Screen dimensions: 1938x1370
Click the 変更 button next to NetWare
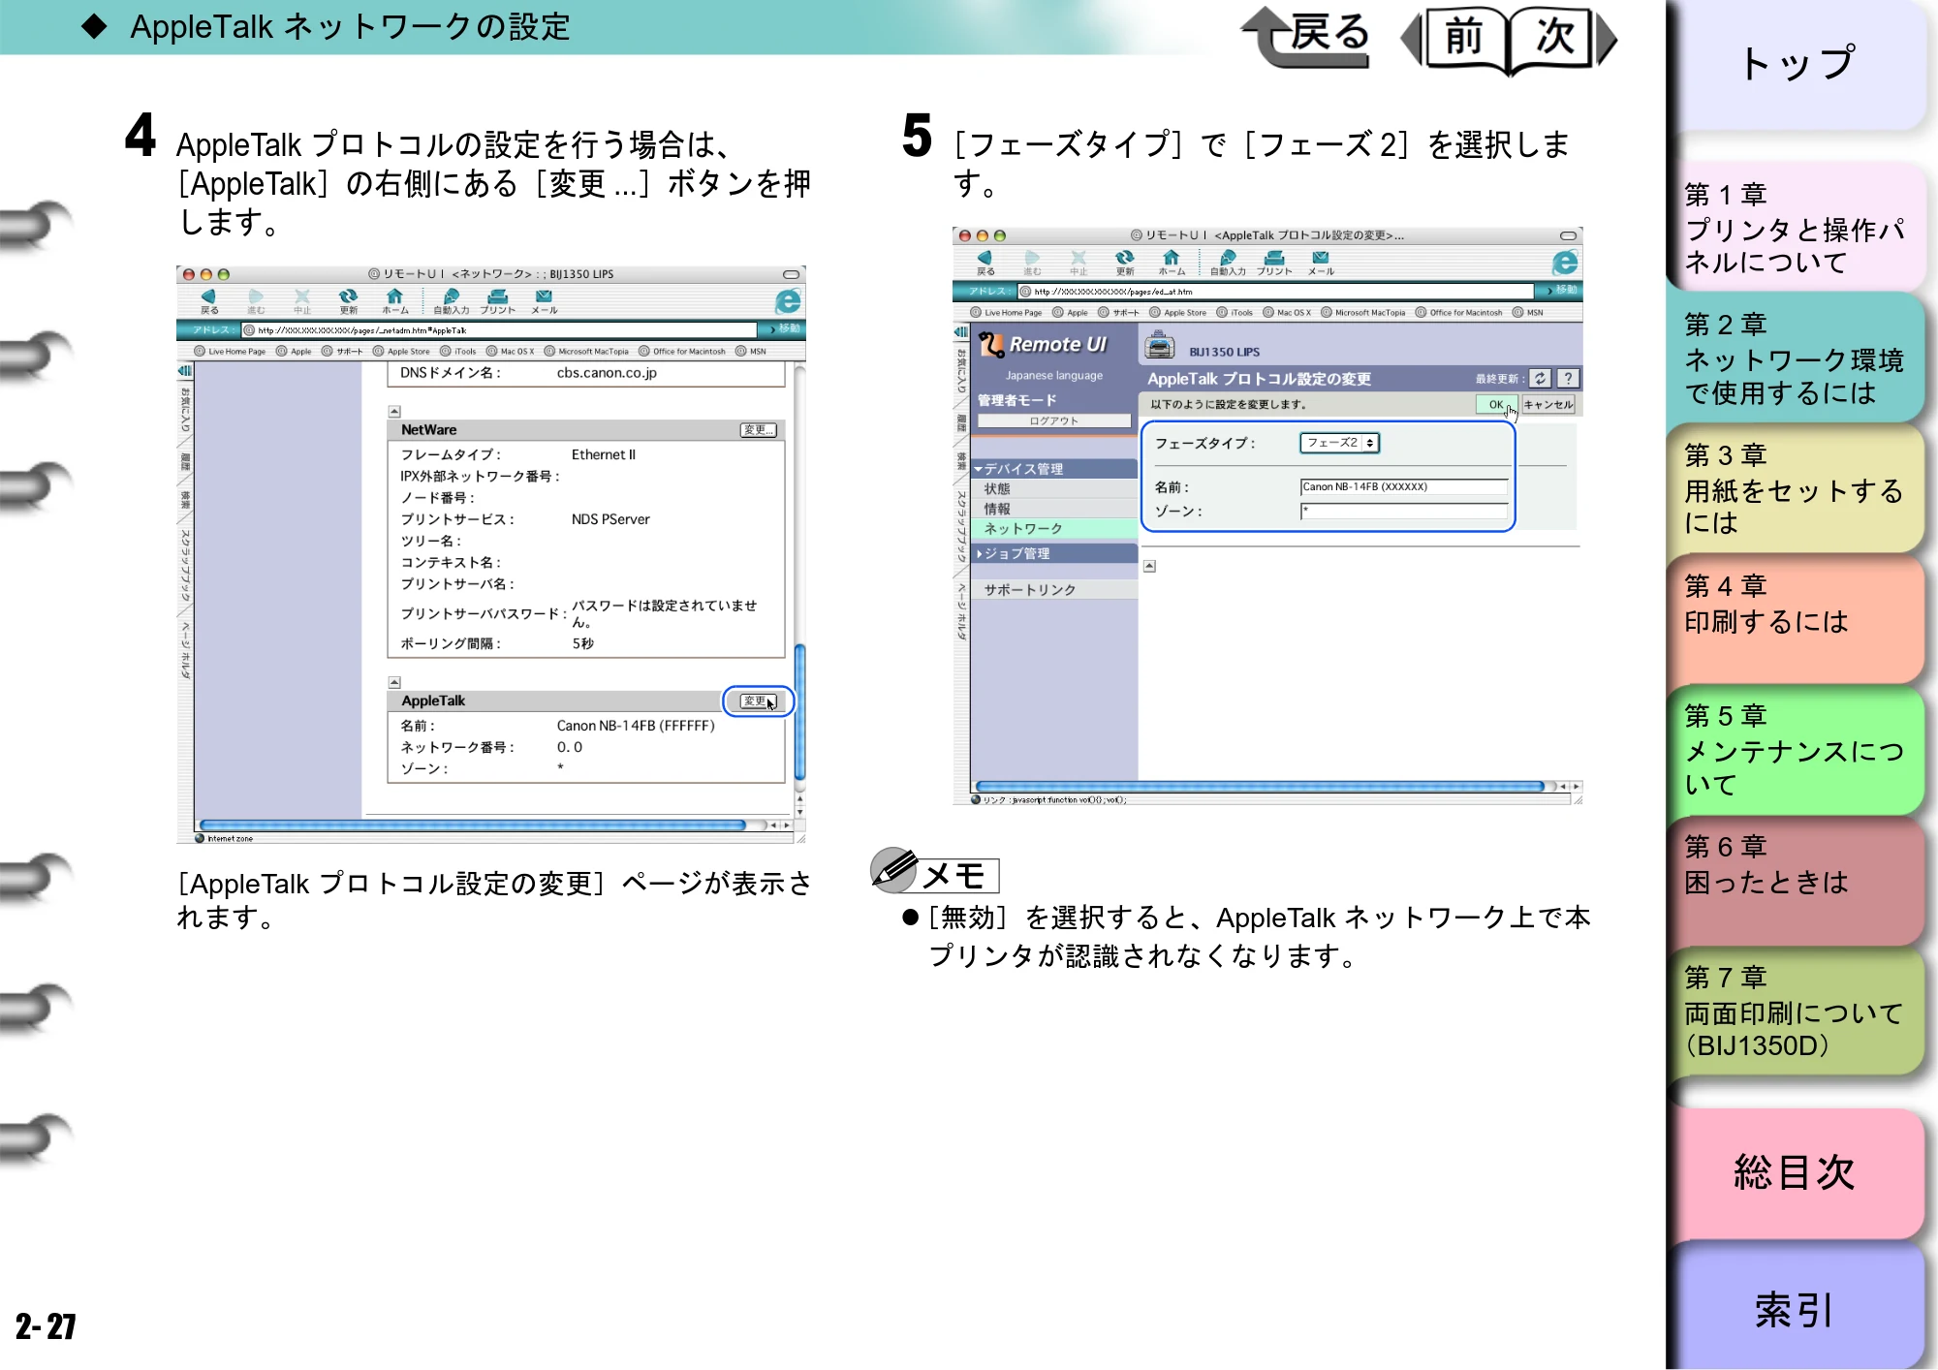point(758,430)
